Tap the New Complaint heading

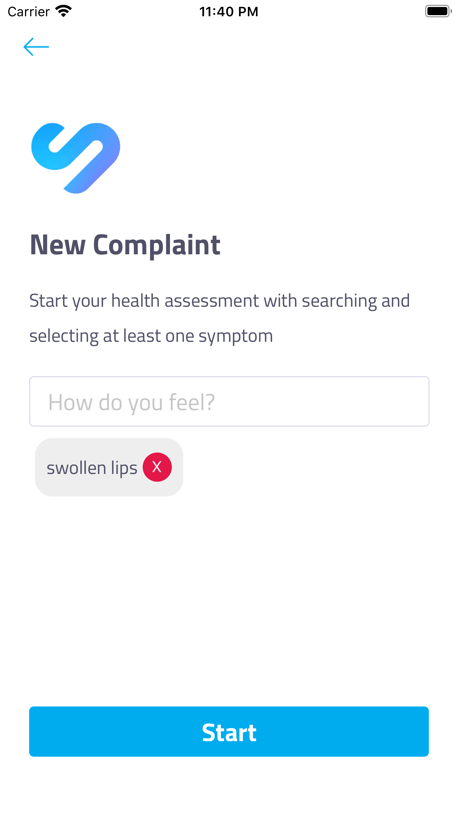pyautogui.click(x=125, y=245)
